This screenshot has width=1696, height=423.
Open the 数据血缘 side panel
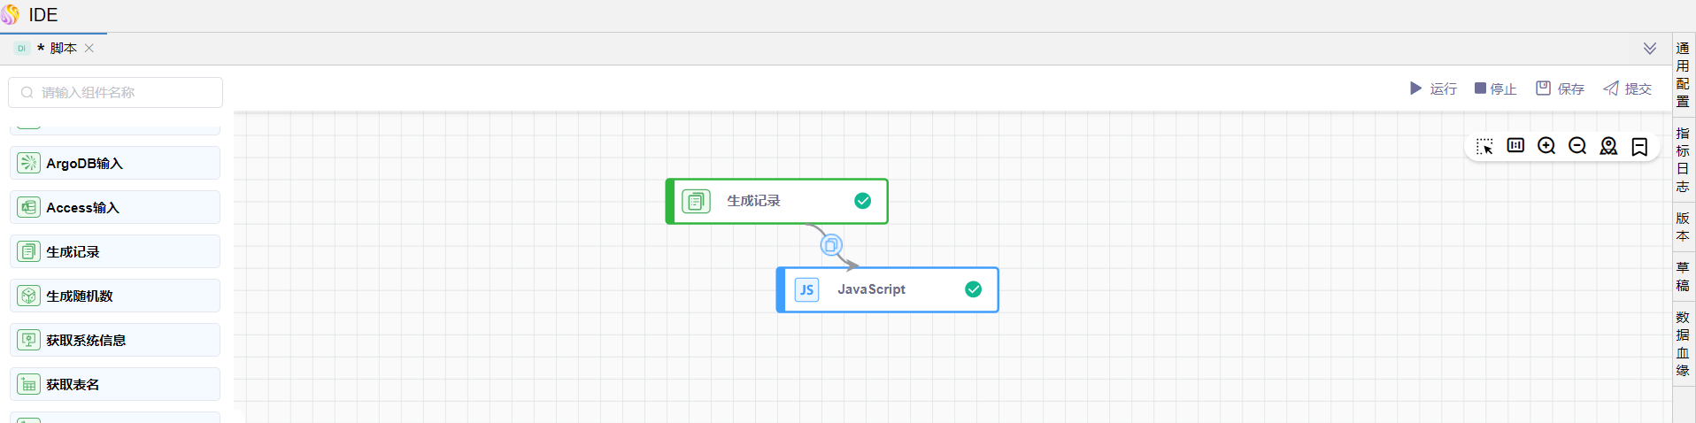pyautogui.click(x=1683, y=344)
